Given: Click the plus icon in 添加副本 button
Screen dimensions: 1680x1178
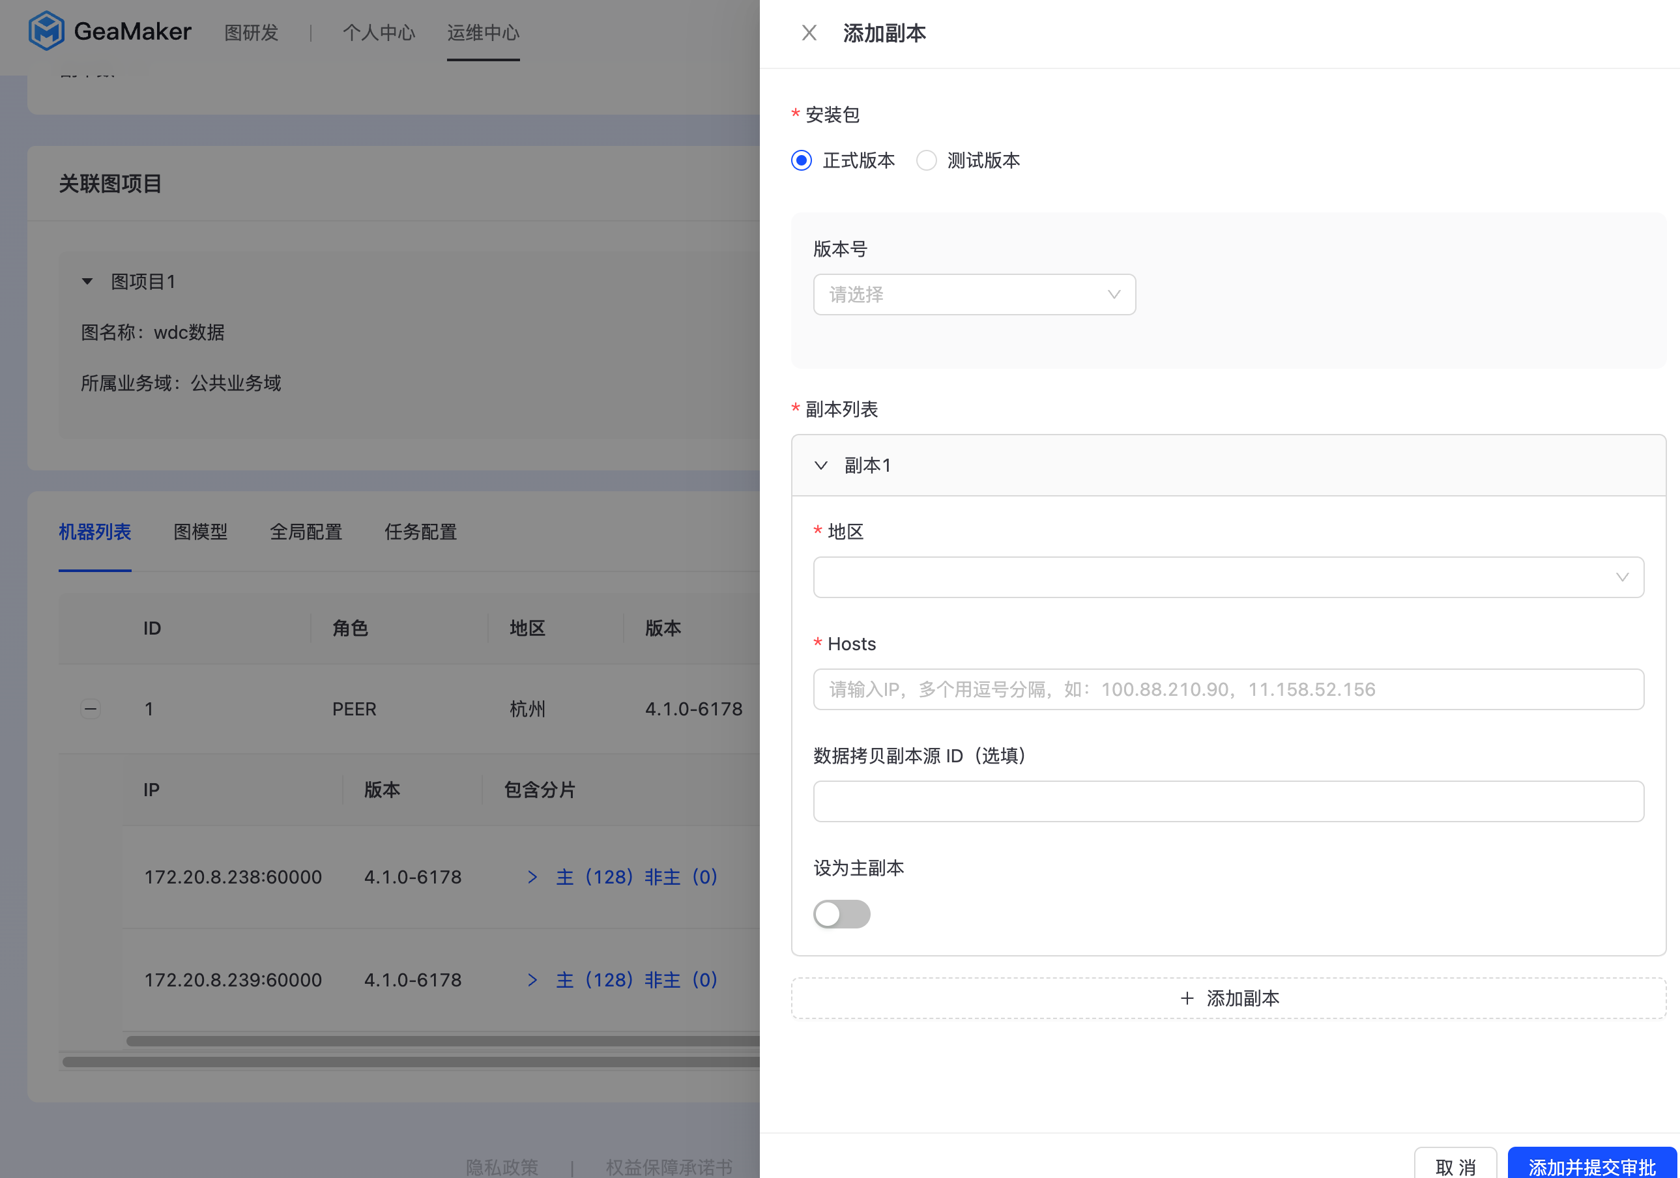Looking at the screenshot, I should 1187,998.
